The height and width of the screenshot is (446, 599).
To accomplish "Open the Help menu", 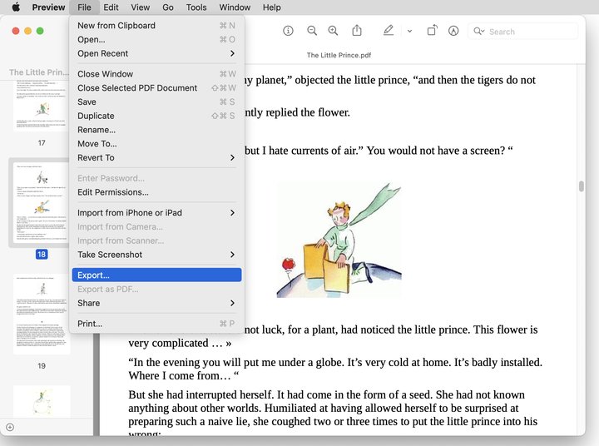I will pyautogui.click(x=271, y=7).
